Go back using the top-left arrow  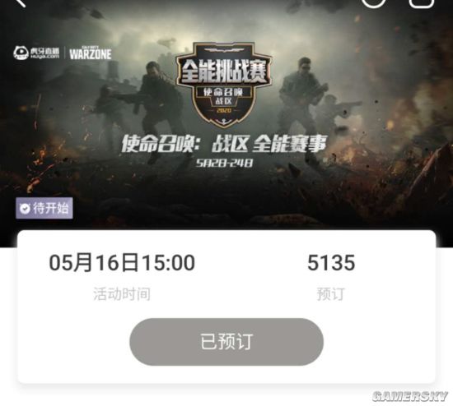21,3
